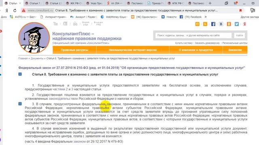This screenshot has height=145, width=259.
Task: Click the English page header link
Action: [x=85, y=23]
